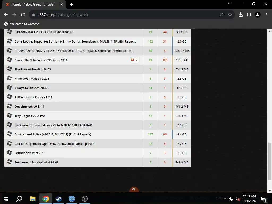Click the muted volume tray icon
This screenshot has width=272, height=204.
point(238,199)
